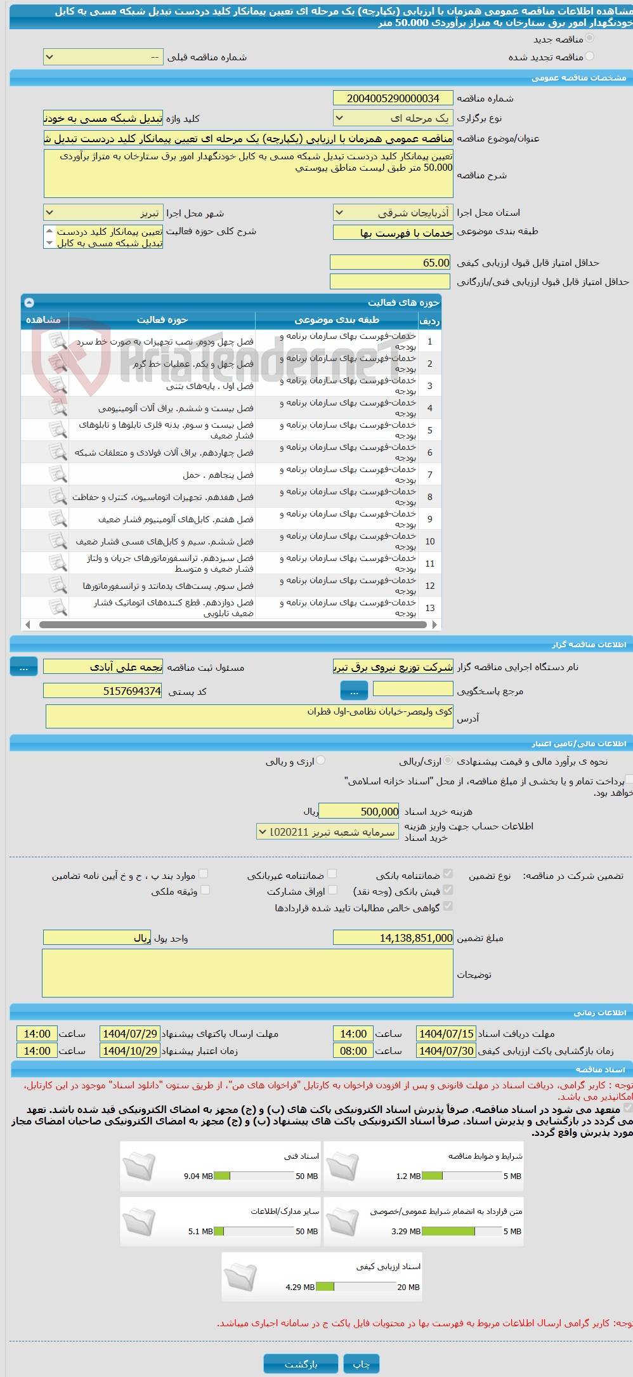633x1377 pixels.
Task: Open view icon for activity row 2
Action: point(58,364)
